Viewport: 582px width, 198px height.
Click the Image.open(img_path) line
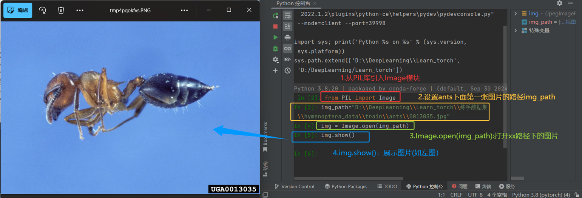(365, 126)
